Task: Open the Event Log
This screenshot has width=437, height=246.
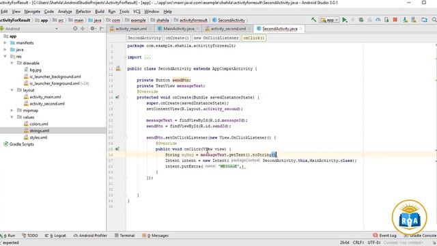Action: click(x=384, y=235)
